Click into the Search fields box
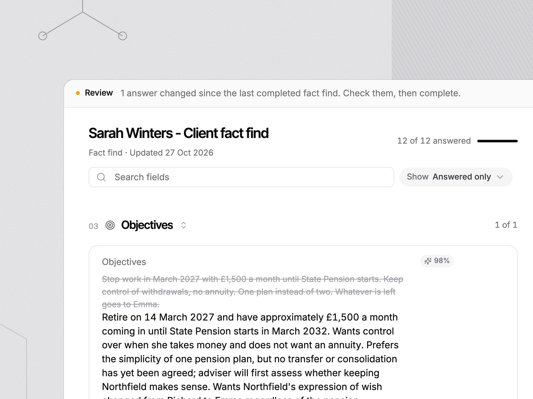The height and width of the screenshot is (399, 533). pos(241,177)
